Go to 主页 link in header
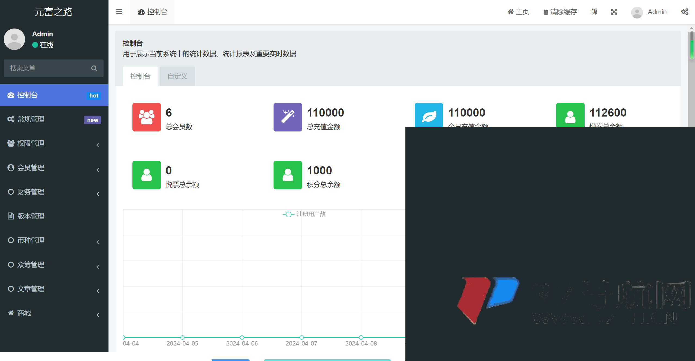This screenshot has height=361, width=695. [x=518, y=12]
